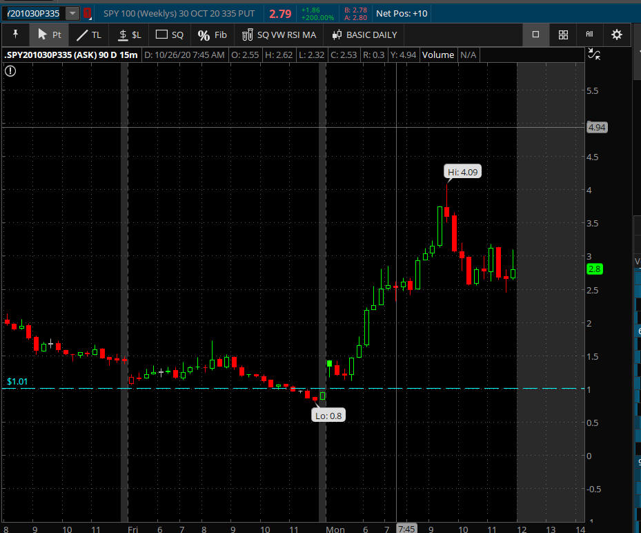Open chart settings gear
This screenshot has width=641, height=533.
tap(617, 35)
